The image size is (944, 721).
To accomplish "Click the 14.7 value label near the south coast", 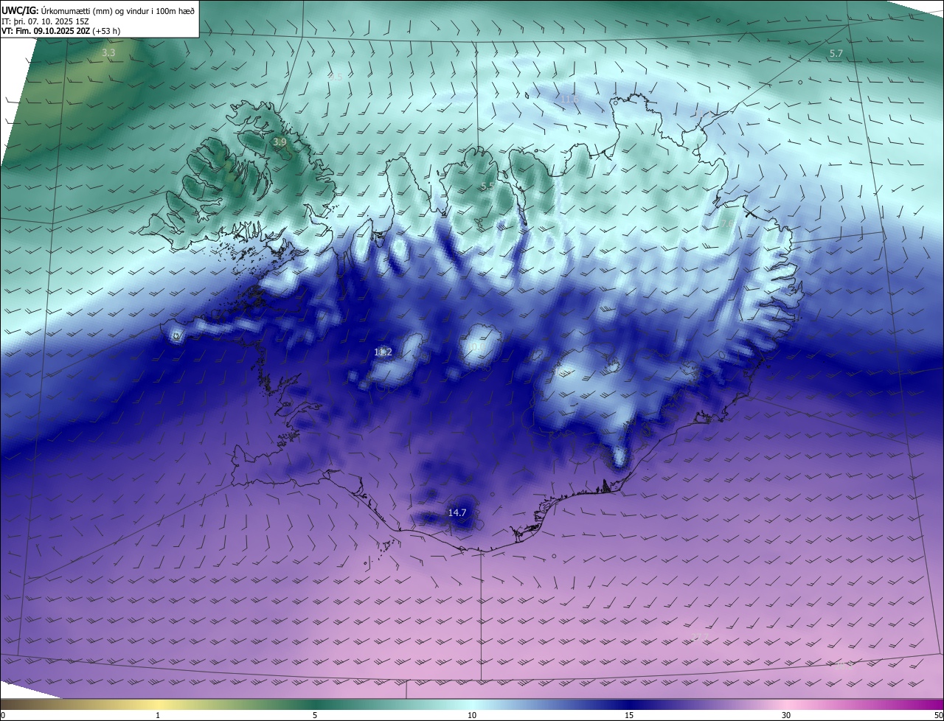I will tap(457, 512).
